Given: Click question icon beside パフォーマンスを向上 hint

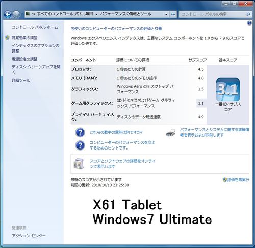Looking at the screenshot, I should 80,145.
